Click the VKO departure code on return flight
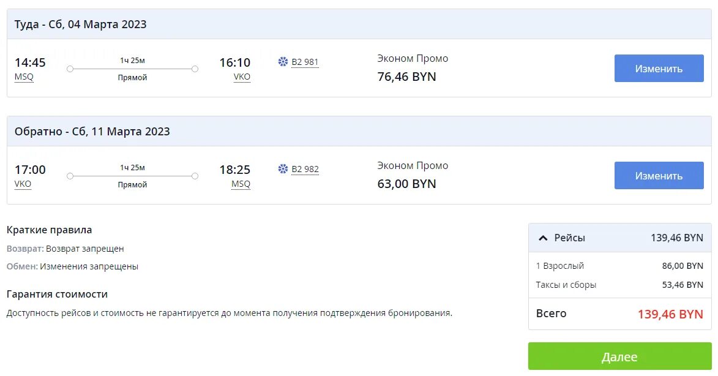This screenshot has height=376, width=718. 23,184
